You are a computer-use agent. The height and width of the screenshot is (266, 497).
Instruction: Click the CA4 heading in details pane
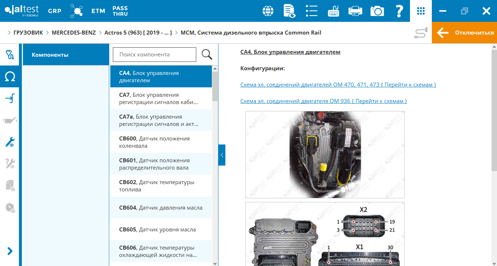[x=290, y=52]
